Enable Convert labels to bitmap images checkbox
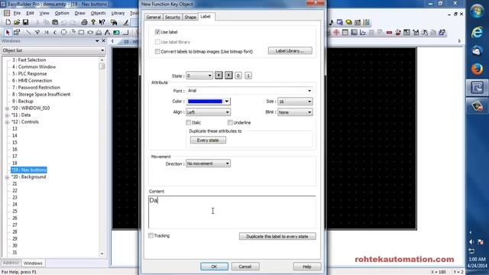This screenshot has width=489, height=275. coord(157,51)
